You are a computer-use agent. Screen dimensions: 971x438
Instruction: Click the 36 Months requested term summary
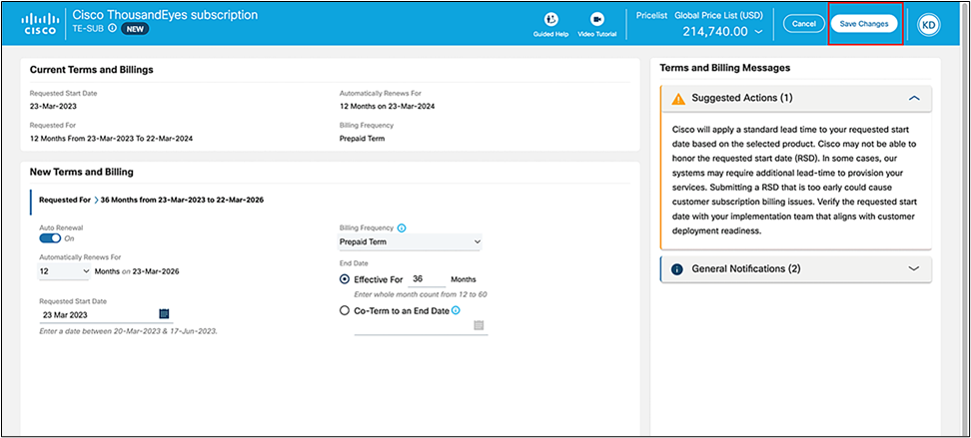point(182,200)
